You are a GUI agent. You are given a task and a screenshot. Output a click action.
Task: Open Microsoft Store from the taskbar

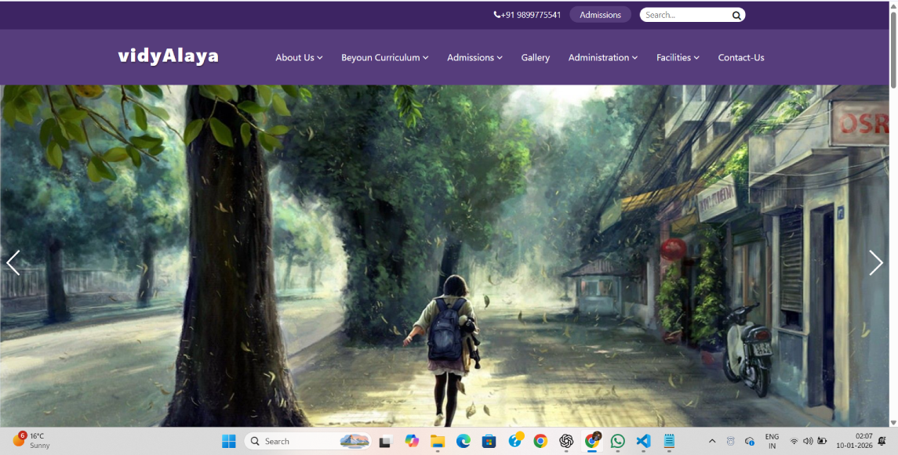(x=489, y=442)
